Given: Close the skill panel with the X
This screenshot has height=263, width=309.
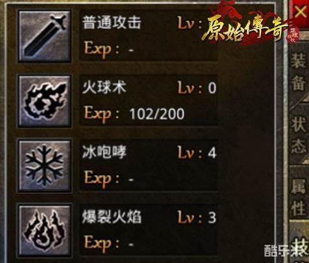Looking at the screenshot, I should point(301,12).
